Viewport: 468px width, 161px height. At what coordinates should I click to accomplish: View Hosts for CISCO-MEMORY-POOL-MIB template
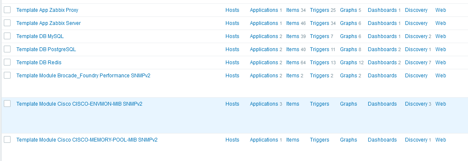(232, 140)
